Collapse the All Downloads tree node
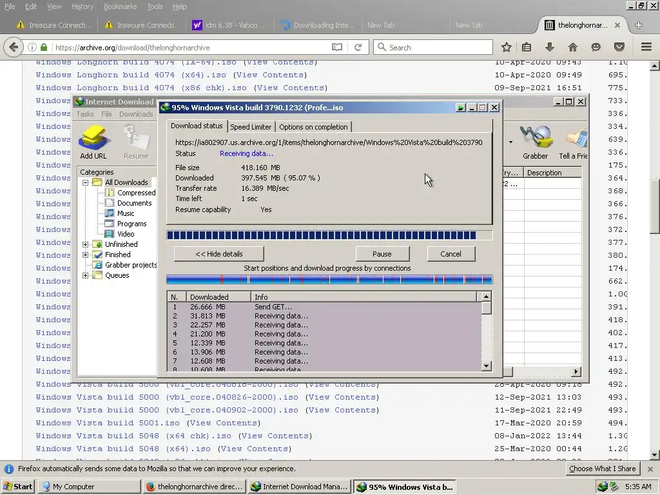Screen dimensions: 660x495 point(86,182)
